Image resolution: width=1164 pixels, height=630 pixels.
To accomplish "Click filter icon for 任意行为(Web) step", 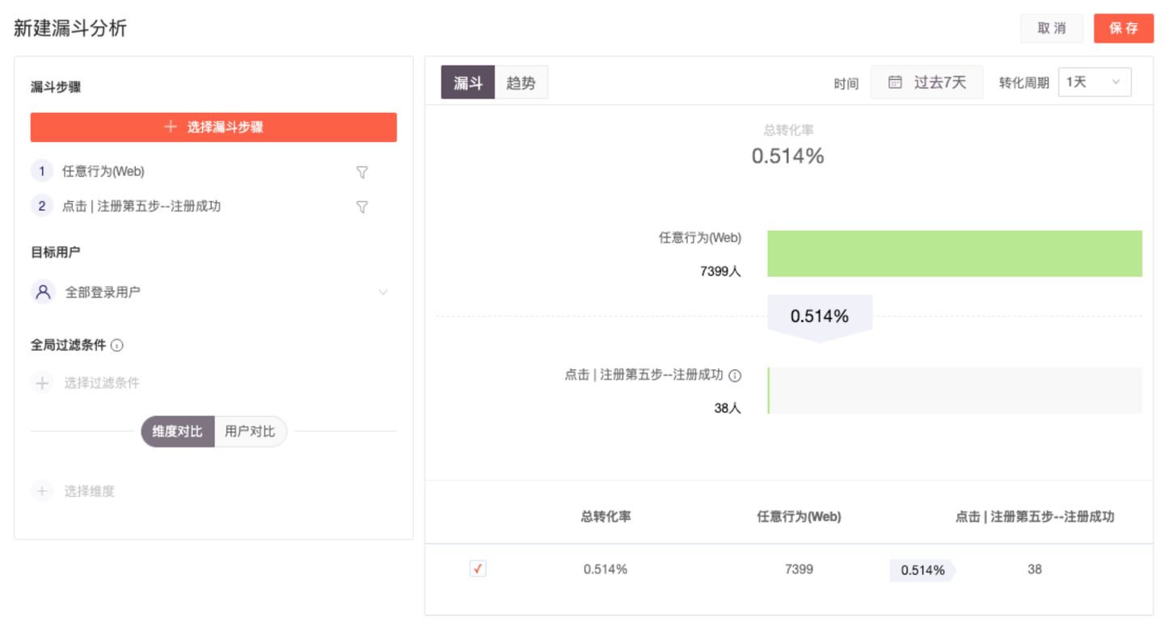I will tap(362, 172).
